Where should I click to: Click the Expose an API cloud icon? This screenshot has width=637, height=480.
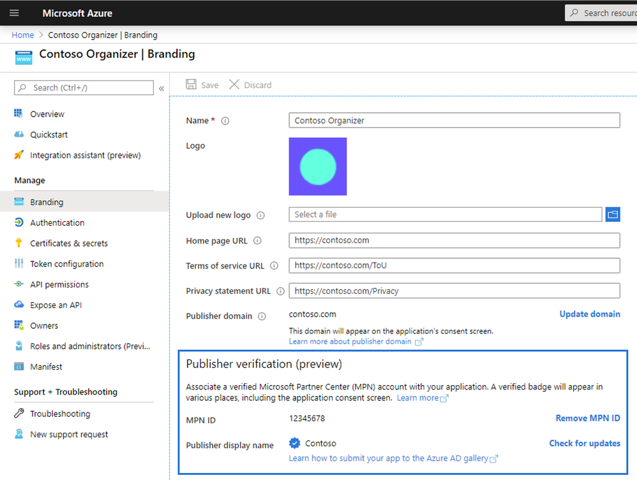pos(19,304)
